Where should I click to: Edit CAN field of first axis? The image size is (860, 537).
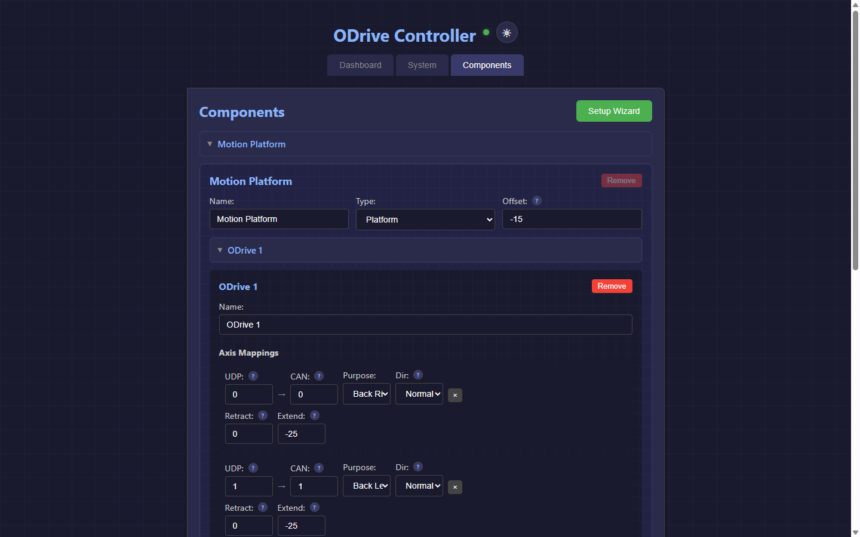click(314, 394)
